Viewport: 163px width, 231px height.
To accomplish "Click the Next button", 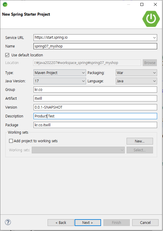I will coord(88,222).
